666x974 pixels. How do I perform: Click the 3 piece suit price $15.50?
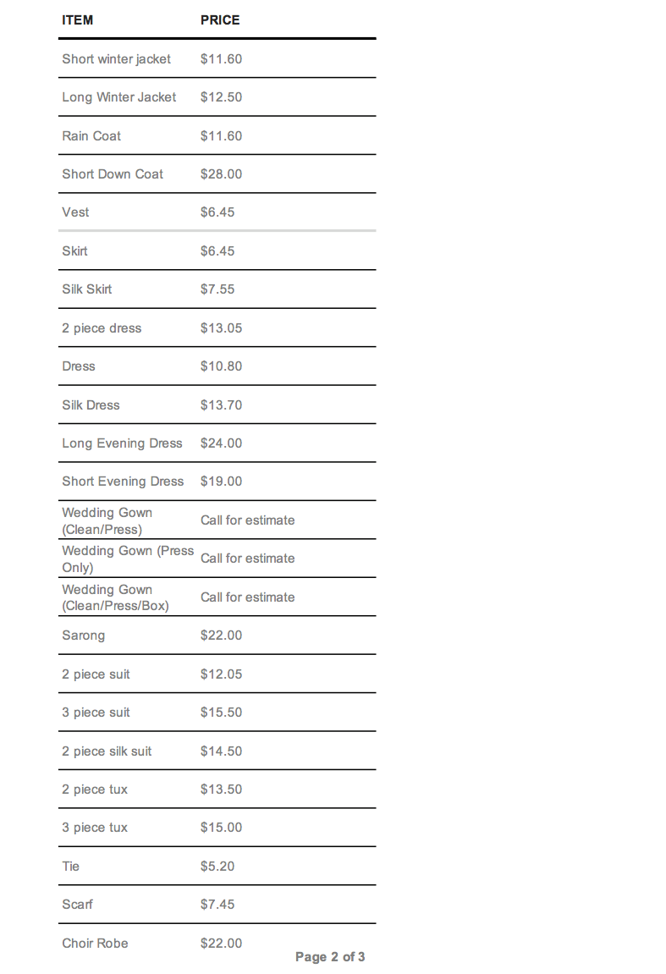(221, 713)
